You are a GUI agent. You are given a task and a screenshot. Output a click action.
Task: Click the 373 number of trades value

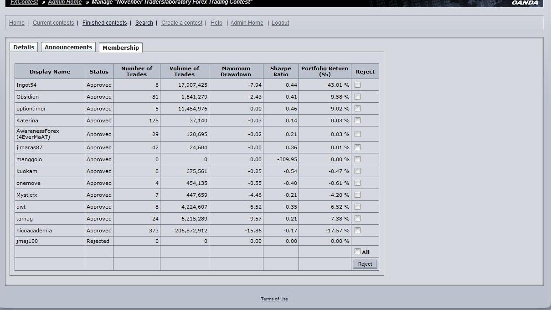click(x=154, y=231)
